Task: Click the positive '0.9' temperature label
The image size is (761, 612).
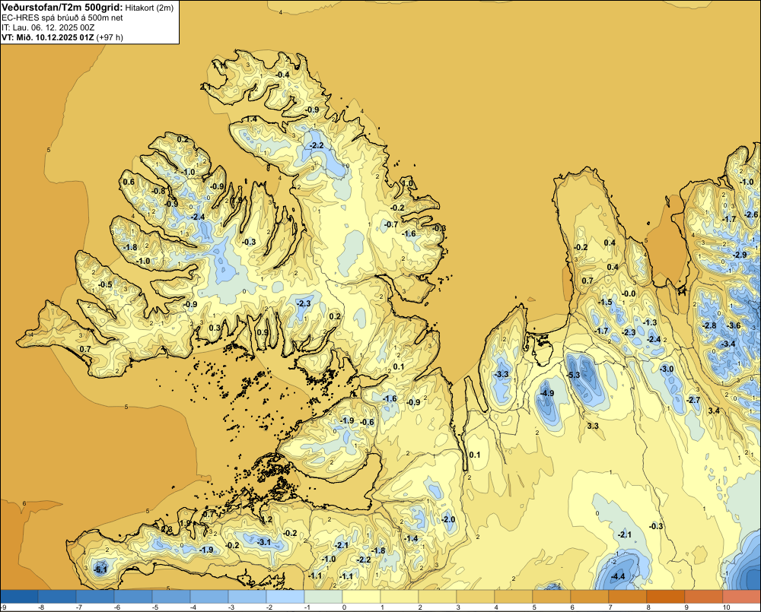Action: pyautogui.click(x=262, y=332)
